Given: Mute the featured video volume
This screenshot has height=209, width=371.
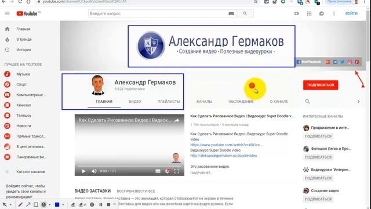Looking at the screenshot, I should (x=94, y=171).
